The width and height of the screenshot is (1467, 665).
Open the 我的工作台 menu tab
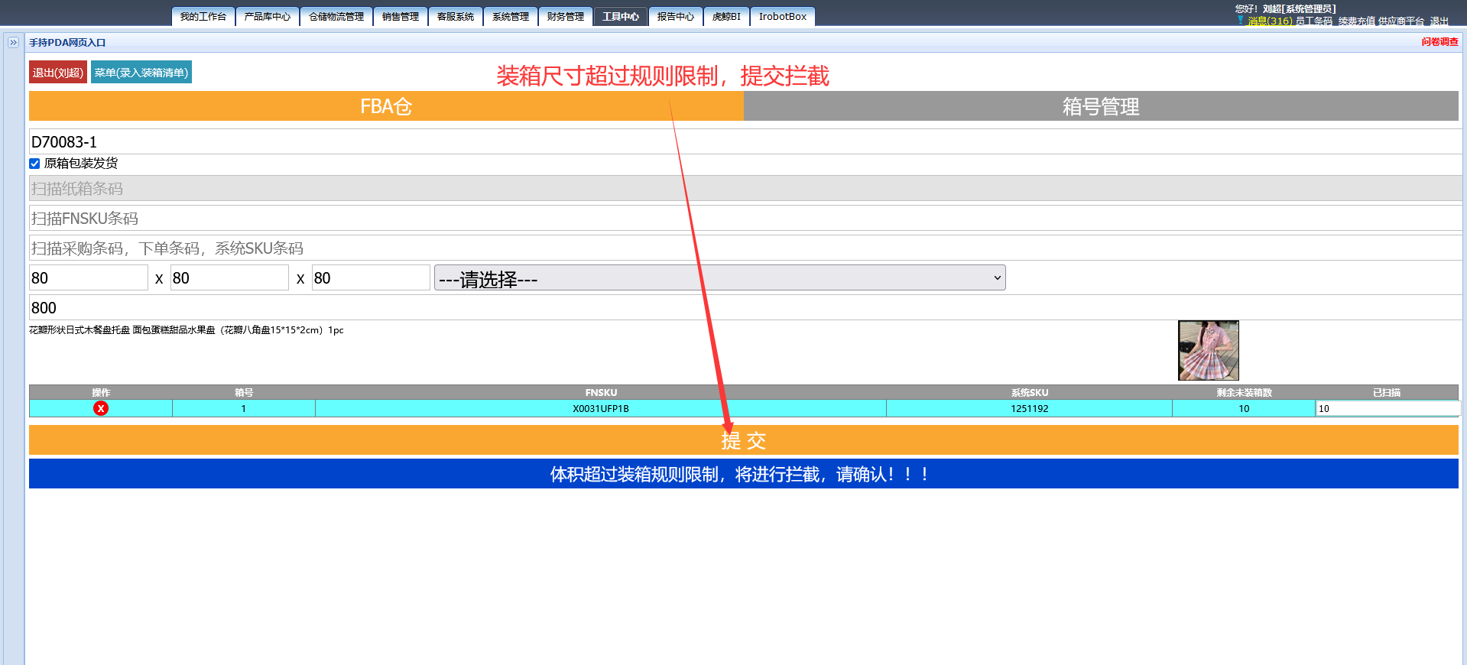point(203,17)
